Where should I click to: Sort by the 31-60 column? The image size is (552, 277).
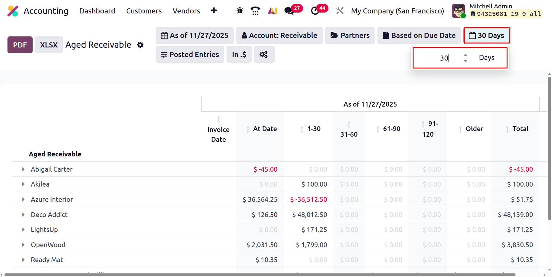(349, 124)
